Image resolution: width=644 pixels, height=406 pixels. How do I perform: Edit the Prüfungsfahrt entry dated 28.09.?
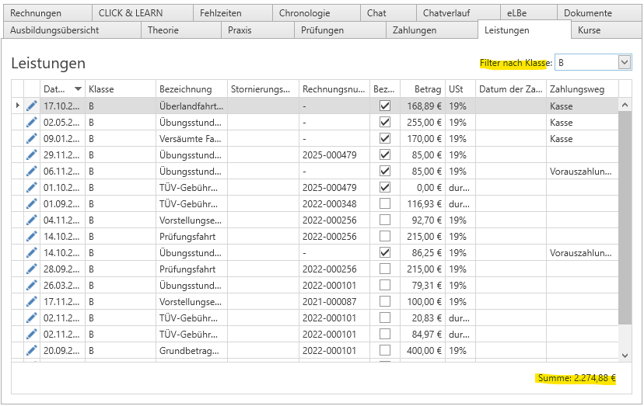click(x=32, y=269)
